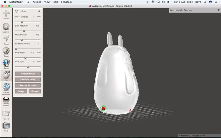Click the Hole Taper slider handle
The image size is (221, 138).
point(28,67)
